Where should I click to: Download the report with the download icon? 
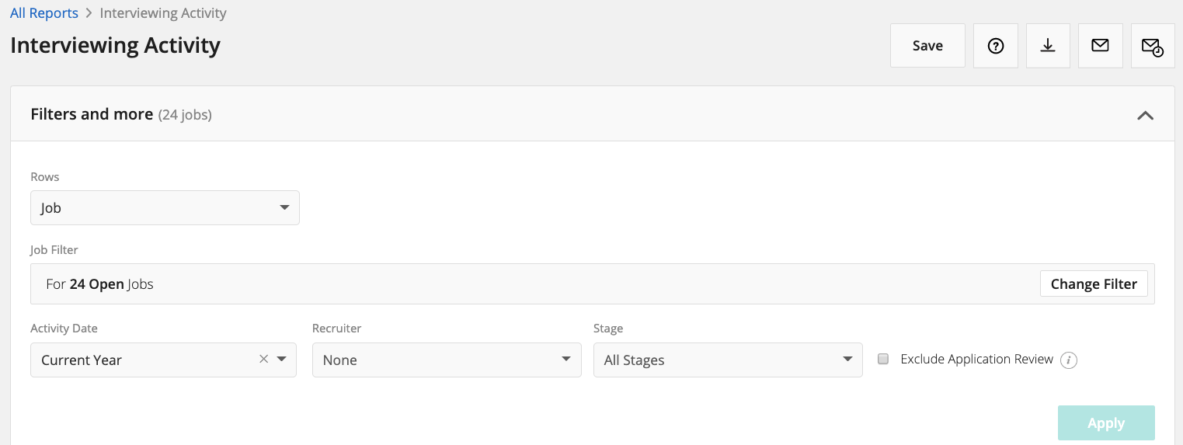pyautogui.click(x=1048, y=46)
